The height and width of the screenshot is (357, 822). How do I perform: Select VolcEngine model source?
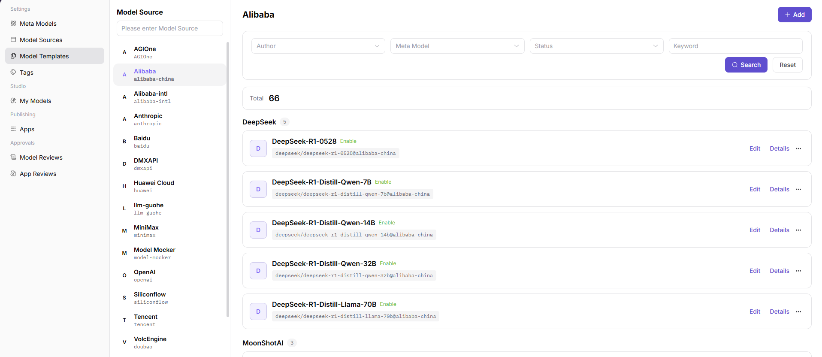click(x=169, y=342)
